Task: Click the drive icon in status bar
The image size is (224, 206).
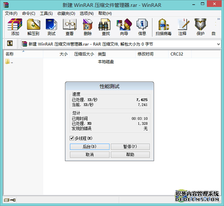Action: 6,200
